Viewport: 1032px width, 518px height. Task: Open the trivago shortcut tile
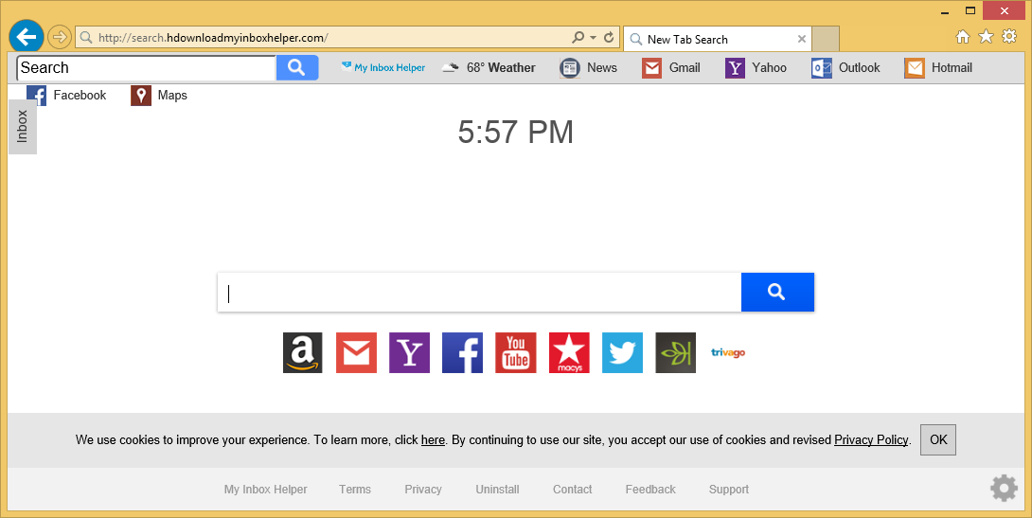point(728,353)
